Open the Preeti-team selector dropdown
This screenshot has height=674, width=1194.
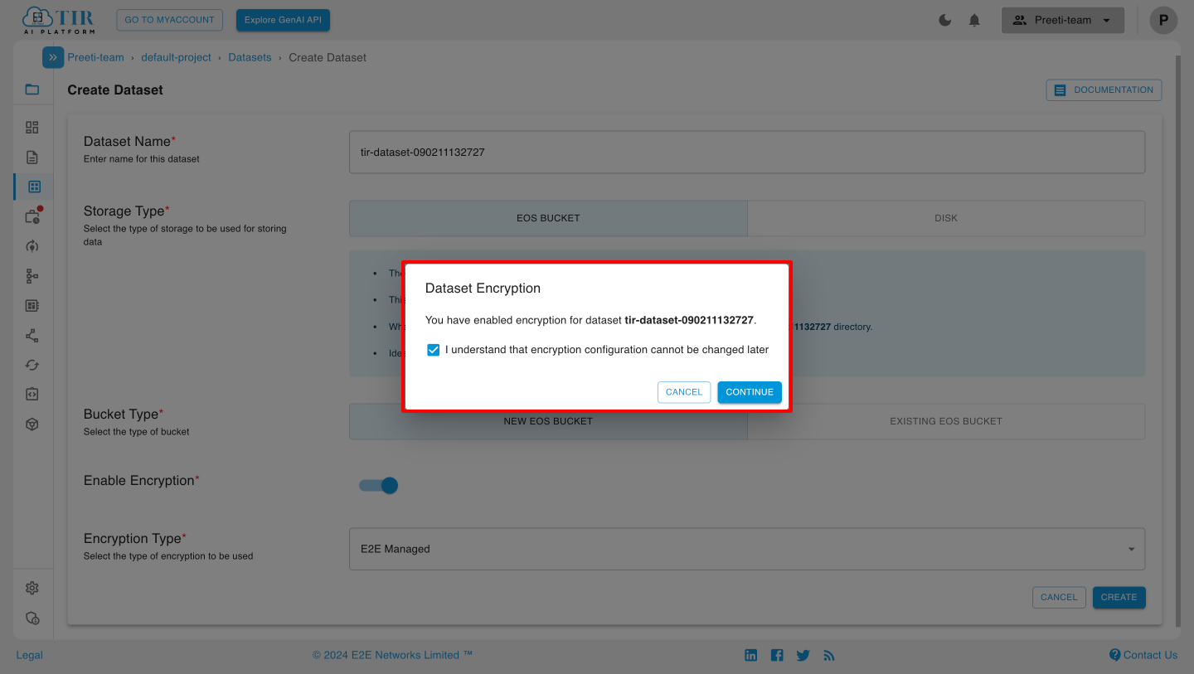coord(1063,20)
